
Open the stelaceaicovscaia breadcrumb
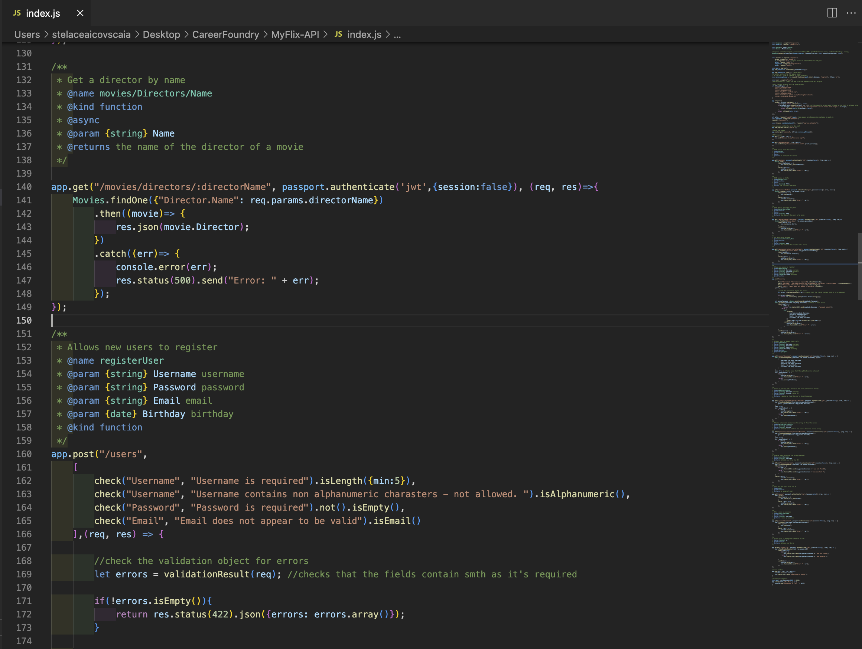(91, 34)
